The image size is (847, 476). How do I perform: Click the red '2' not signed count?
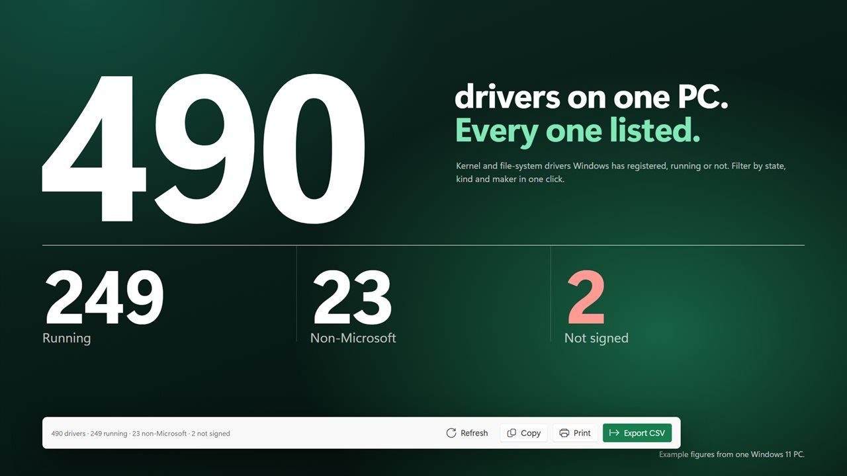point(586,298)
